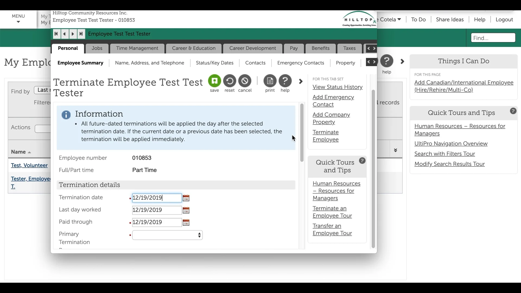
Task: Open the MENU dropdown
Action: coord(18,19)
